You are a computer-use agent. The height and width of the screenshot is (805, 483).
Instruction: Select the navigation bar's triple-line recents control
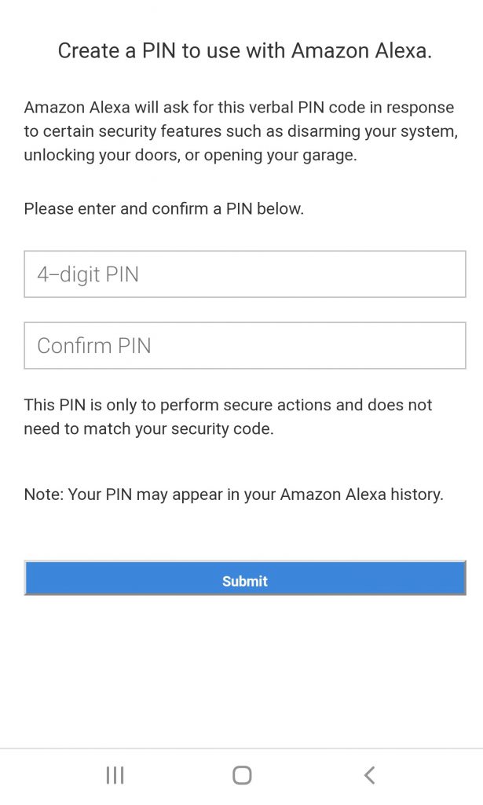(115, 774)
